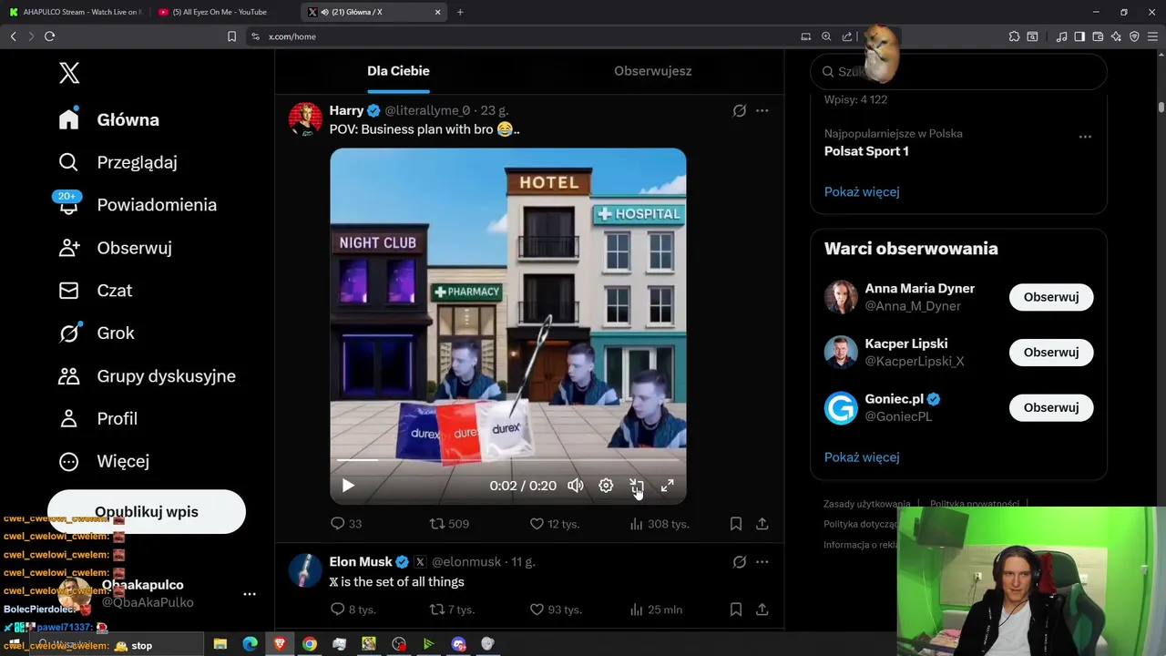
Task: Bookmark Elon Musk's post
Action: (736, 610)
